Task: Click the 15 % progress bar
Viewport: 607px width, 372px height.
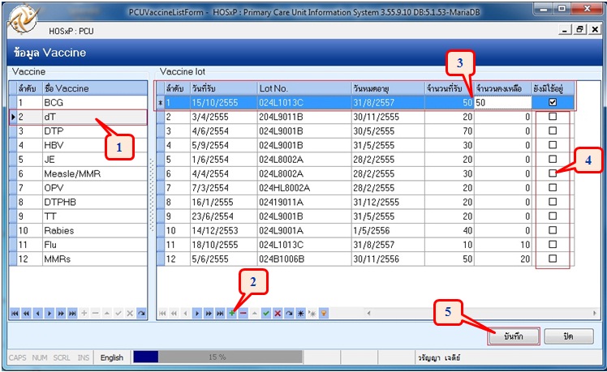Action: 217,357
